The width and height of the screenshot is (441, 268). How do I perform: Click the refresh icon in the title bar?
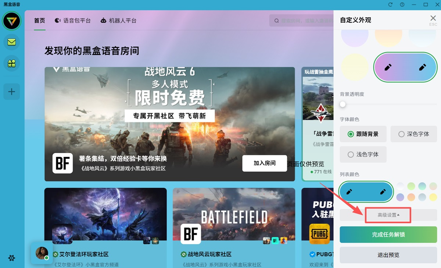click(x=390, y=4)
